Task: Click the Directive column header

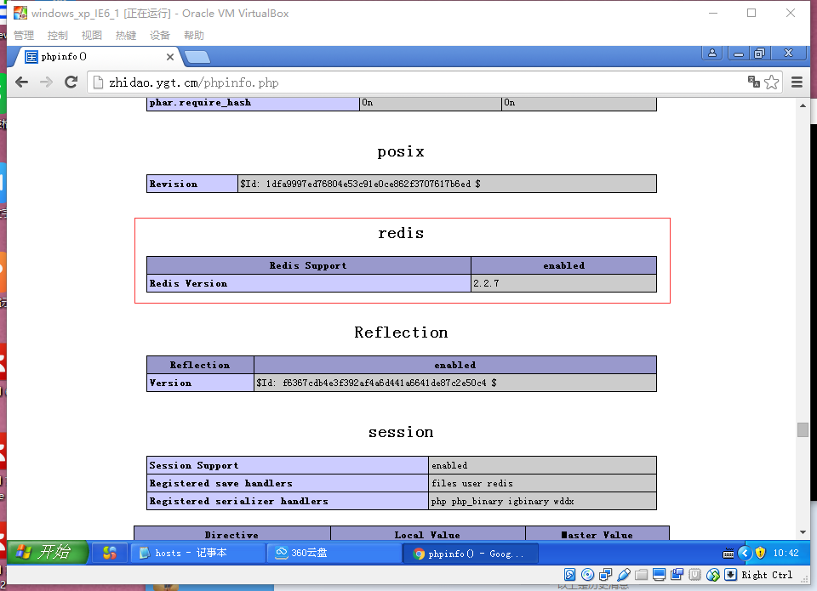Action: pyautogui.click(x=231, y=534)
